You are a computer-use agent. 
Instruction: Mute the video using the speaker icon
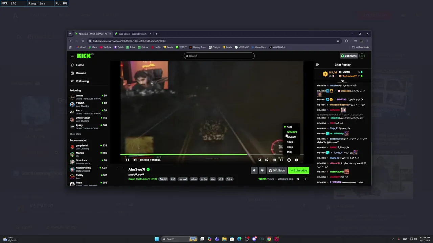135,160
